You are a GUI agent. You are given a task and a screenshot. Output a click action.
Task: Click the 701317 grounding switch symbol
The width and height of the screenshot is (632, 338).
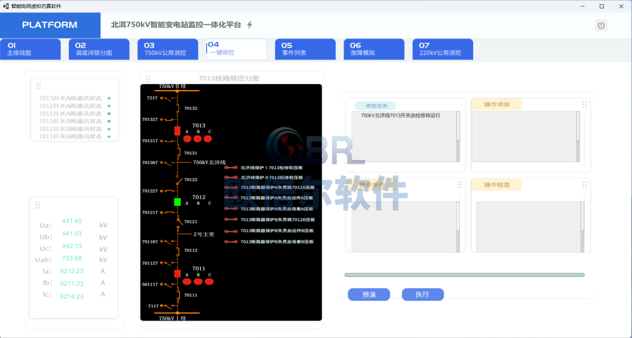coord(168,141)
